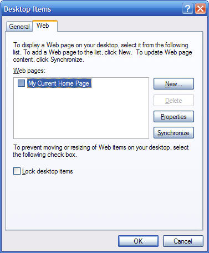This screenshot has height=253, width=209.
Task: Click the Web pages: label
Action: click(x=29, y=71)
